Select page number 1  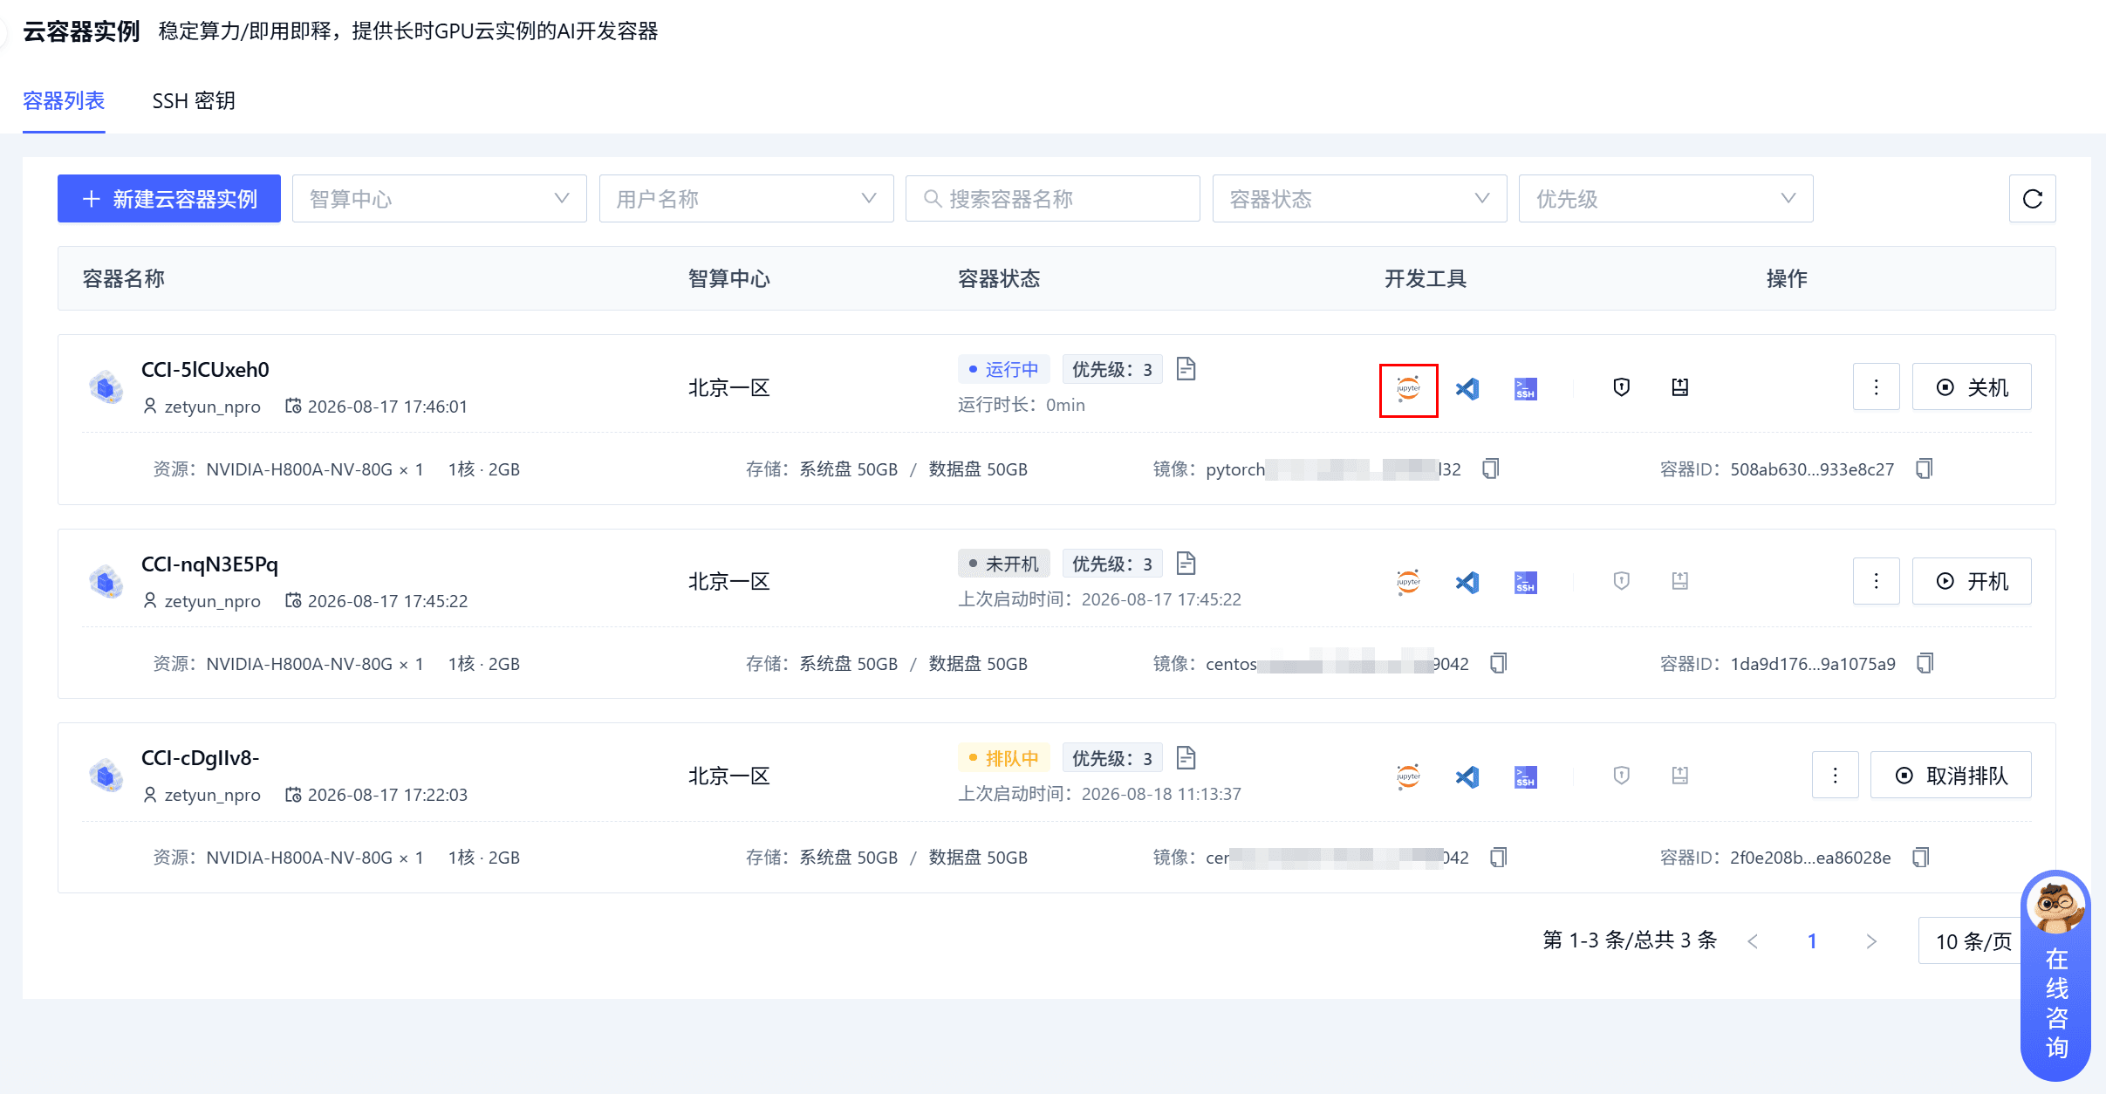coord(1812,941)
